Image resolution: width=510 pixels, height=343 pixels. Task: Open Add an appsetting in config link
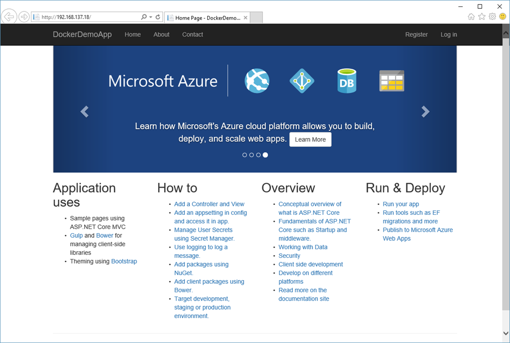click(211, 217)
